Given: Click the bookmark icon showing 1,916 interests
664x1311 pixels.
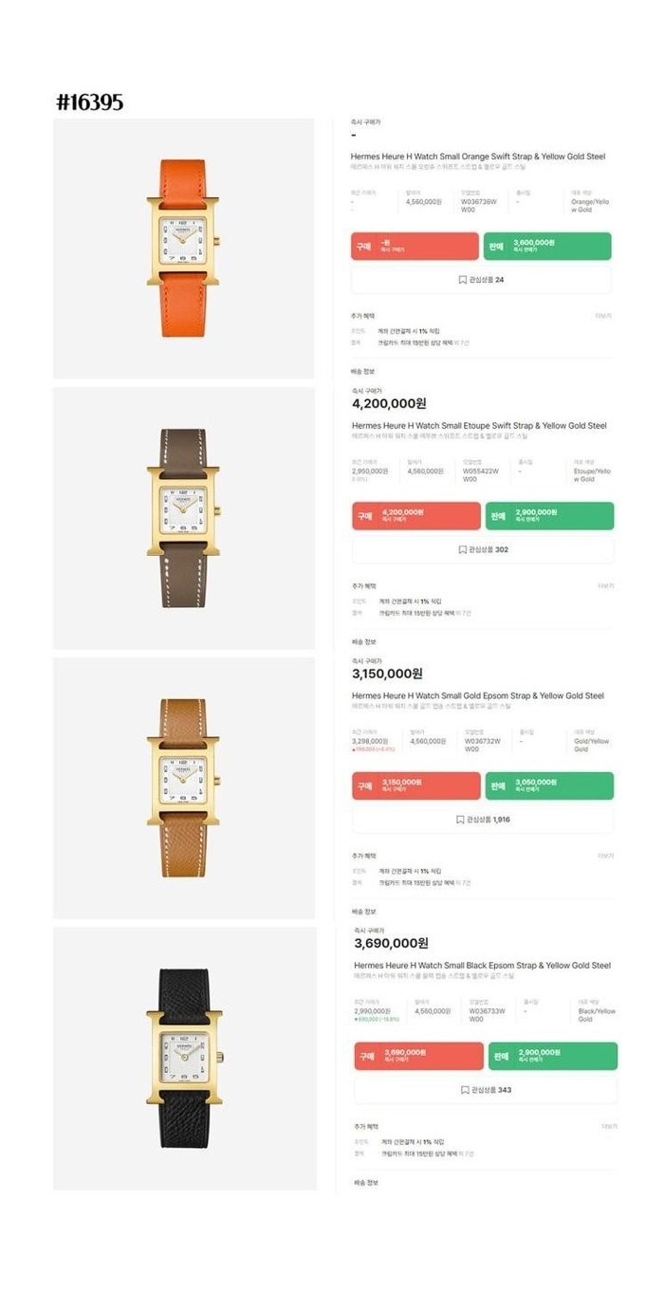Looking at the screenshot, I should click(x=460, y=820).
